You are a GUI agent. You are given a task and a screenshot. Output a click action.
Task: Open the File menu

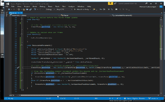[x=7, y=6]
